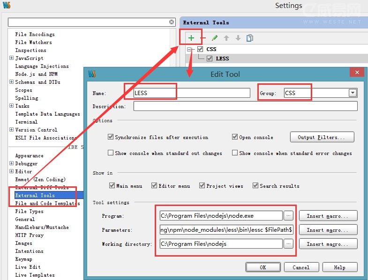Click OK in the Edit Tool dialog
Screen dimensions: 368x280
(263, 267)
